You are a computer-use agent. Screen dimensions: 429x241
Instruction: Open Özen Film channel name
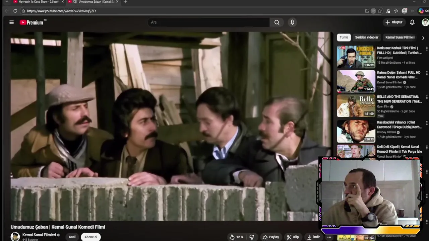point(383,107)
